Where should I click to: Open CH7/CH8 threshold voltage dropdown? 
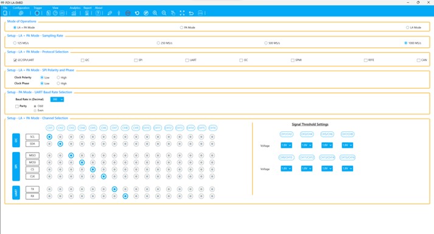348,145
